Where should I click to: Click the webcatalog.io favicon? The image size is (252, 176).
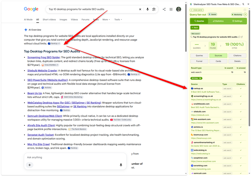(192, 150)
